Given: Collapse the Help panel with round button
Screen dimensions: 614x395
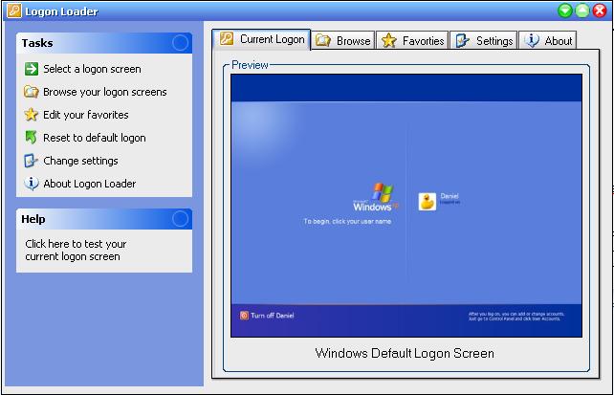Looking at the screenshot, I should (x=180, y=219).
